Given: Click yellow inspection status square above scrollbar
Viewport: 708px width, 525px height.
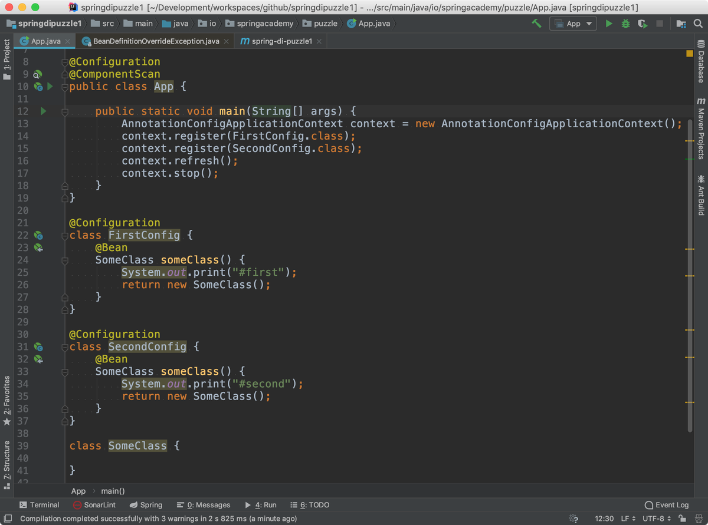Looking at the screenshot, I should [x=690, y=54].
